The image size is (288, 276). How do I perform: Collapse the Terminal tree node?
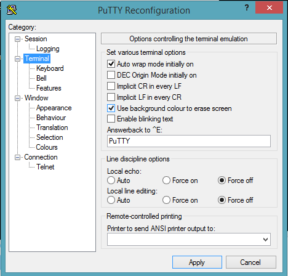click(x=18, y=59)
